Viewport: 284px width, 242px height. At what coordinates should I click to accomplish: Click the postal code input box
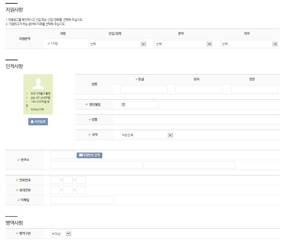click(63, 155)
